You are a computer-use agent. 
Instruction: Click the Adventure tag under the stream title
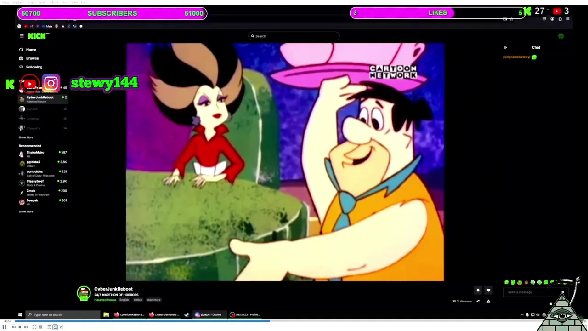[153, 300]
